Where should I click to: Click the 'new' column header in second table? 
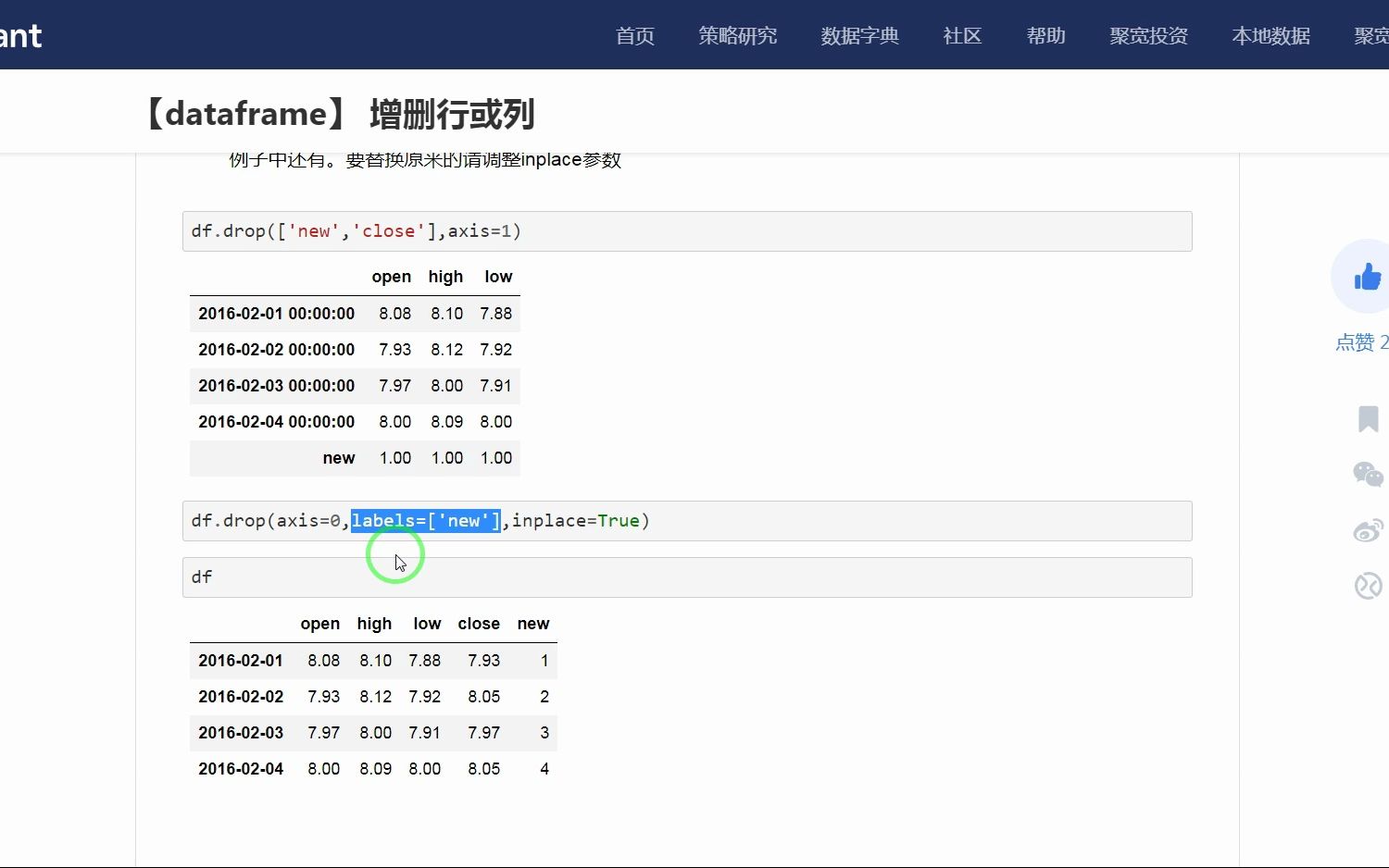click(x=533, y=624)
